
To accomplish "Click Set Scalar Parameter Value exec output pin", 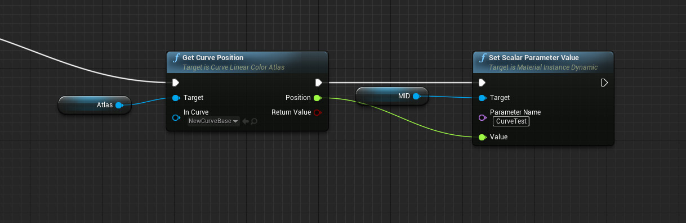I will [604, 83].
